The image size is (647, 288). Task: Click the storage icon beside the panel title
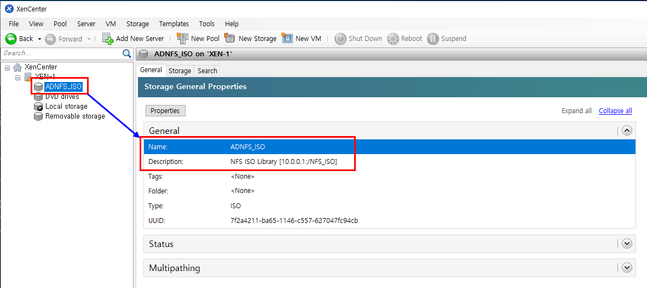click(x=143, y=54)
